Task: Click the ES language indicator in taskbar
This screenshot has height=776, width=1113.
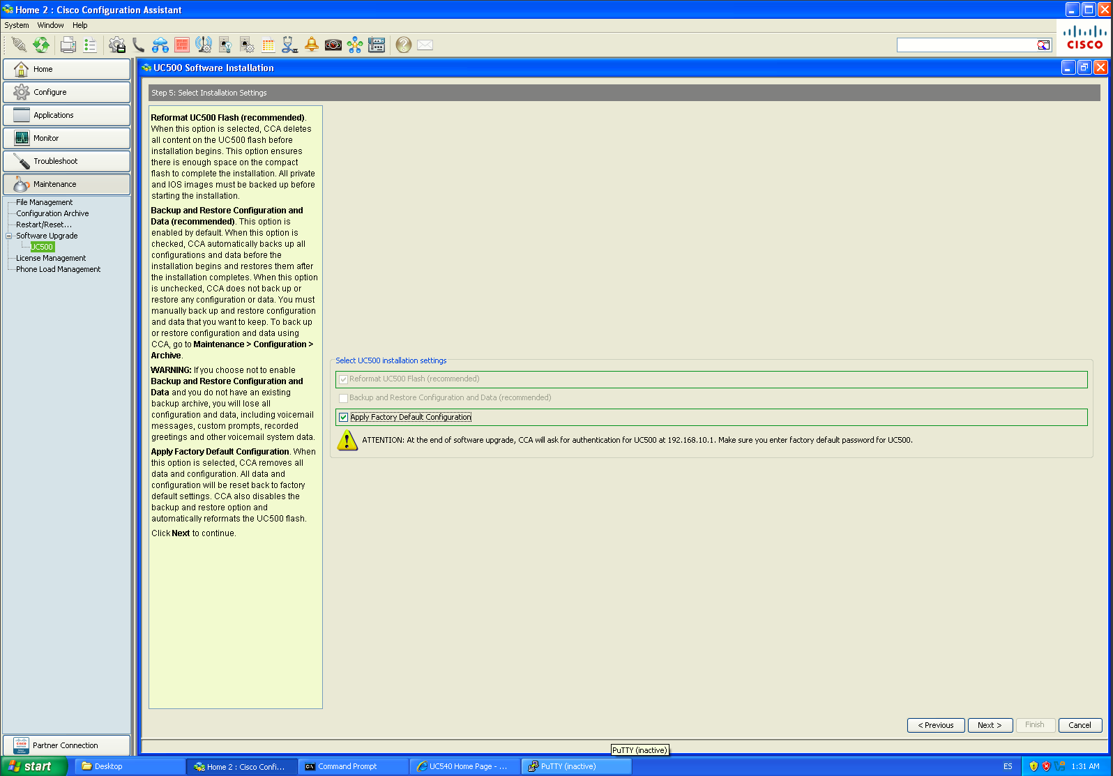Action: [1008, 766]
